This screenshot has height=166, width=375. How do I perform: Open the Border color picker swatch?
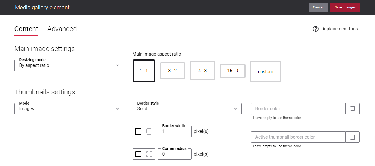(353, 109)
